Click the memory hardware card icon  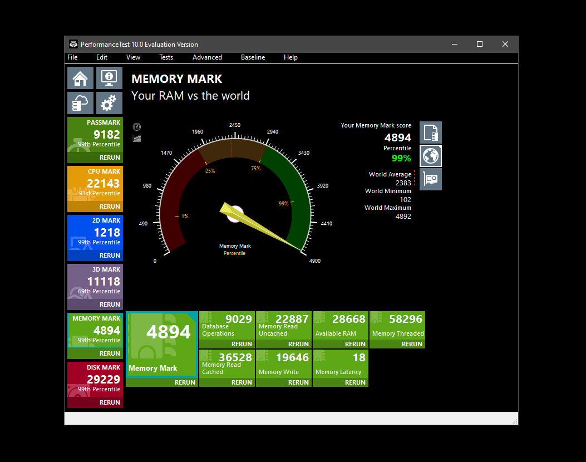(x=431, y=179)
